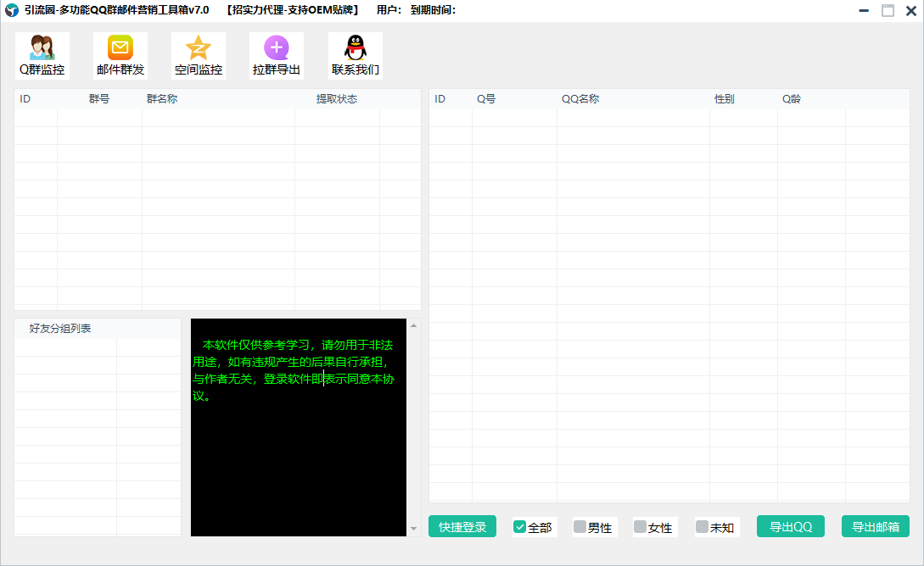Click the app logo in title bar

12,10
